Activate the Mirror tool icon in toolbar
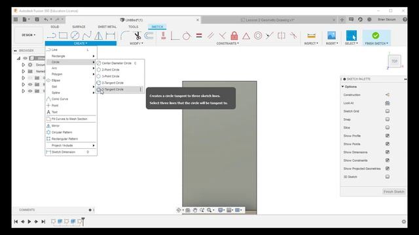The height and width of the screenshot is (235, 419). [99, 35]
